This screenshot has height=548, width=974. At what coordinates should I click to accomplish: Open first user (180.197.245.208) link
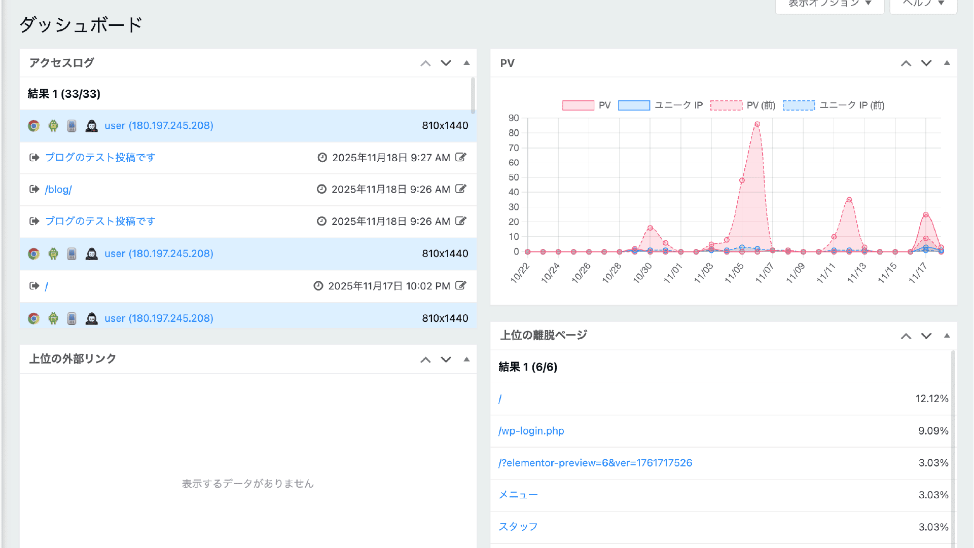[x=159, y=126]
